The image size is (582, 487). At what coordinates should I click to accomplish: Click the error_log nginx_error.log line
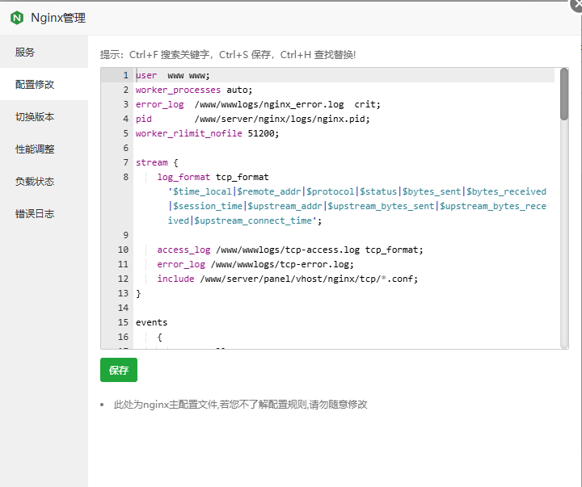[258, 104]
